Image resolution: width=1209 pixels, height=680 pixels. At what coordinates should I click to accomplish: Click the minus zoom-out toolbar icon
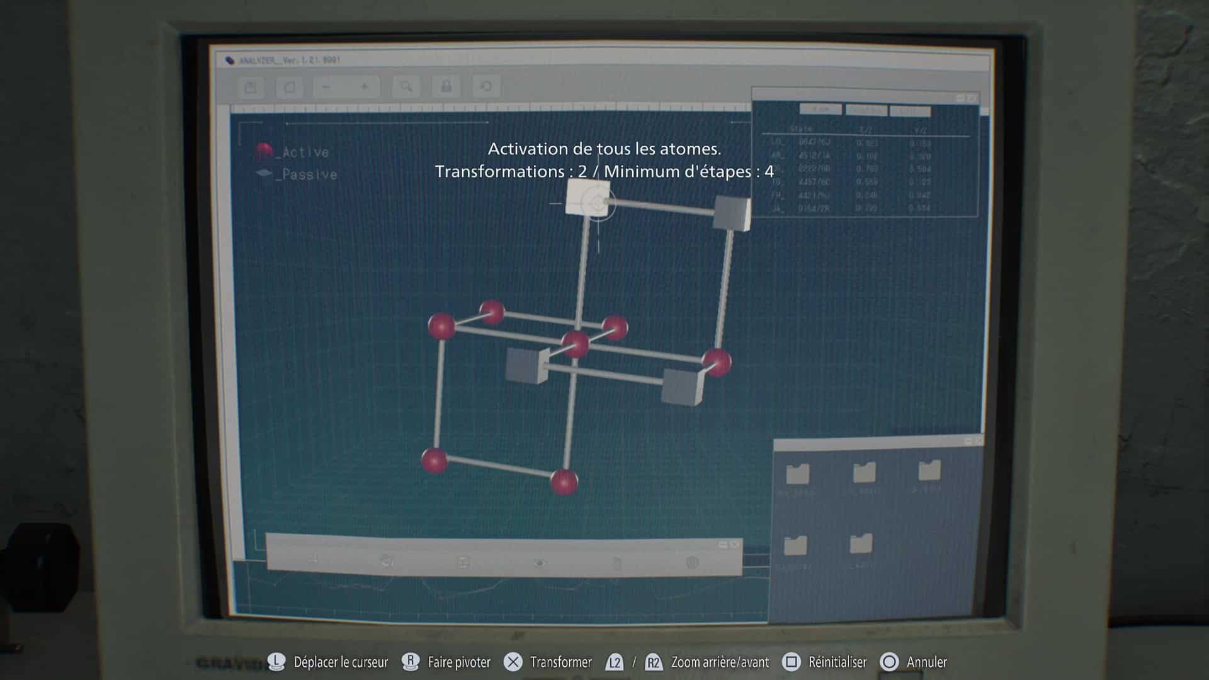coord(326,86)
